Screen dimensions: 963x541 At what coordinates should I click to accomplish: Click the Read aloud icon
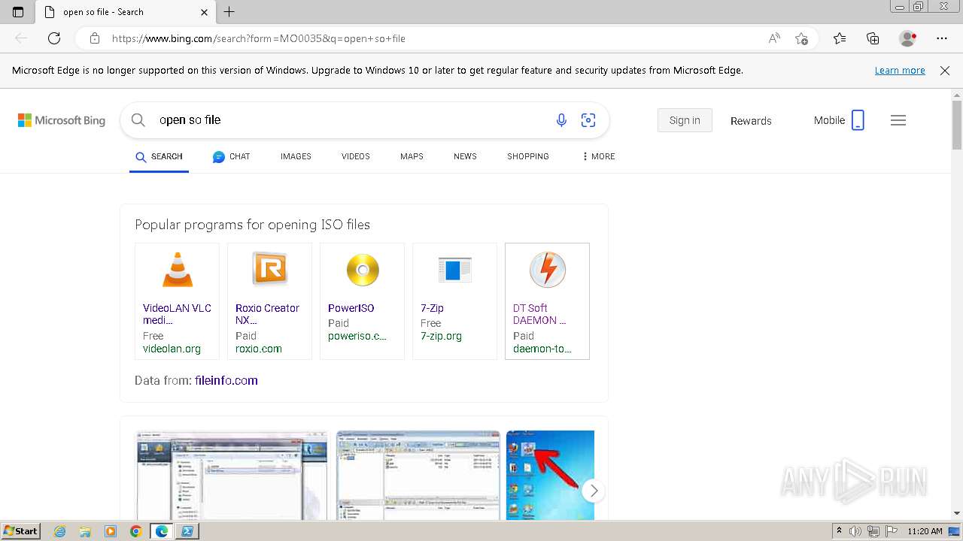click(x=774, y=38)
